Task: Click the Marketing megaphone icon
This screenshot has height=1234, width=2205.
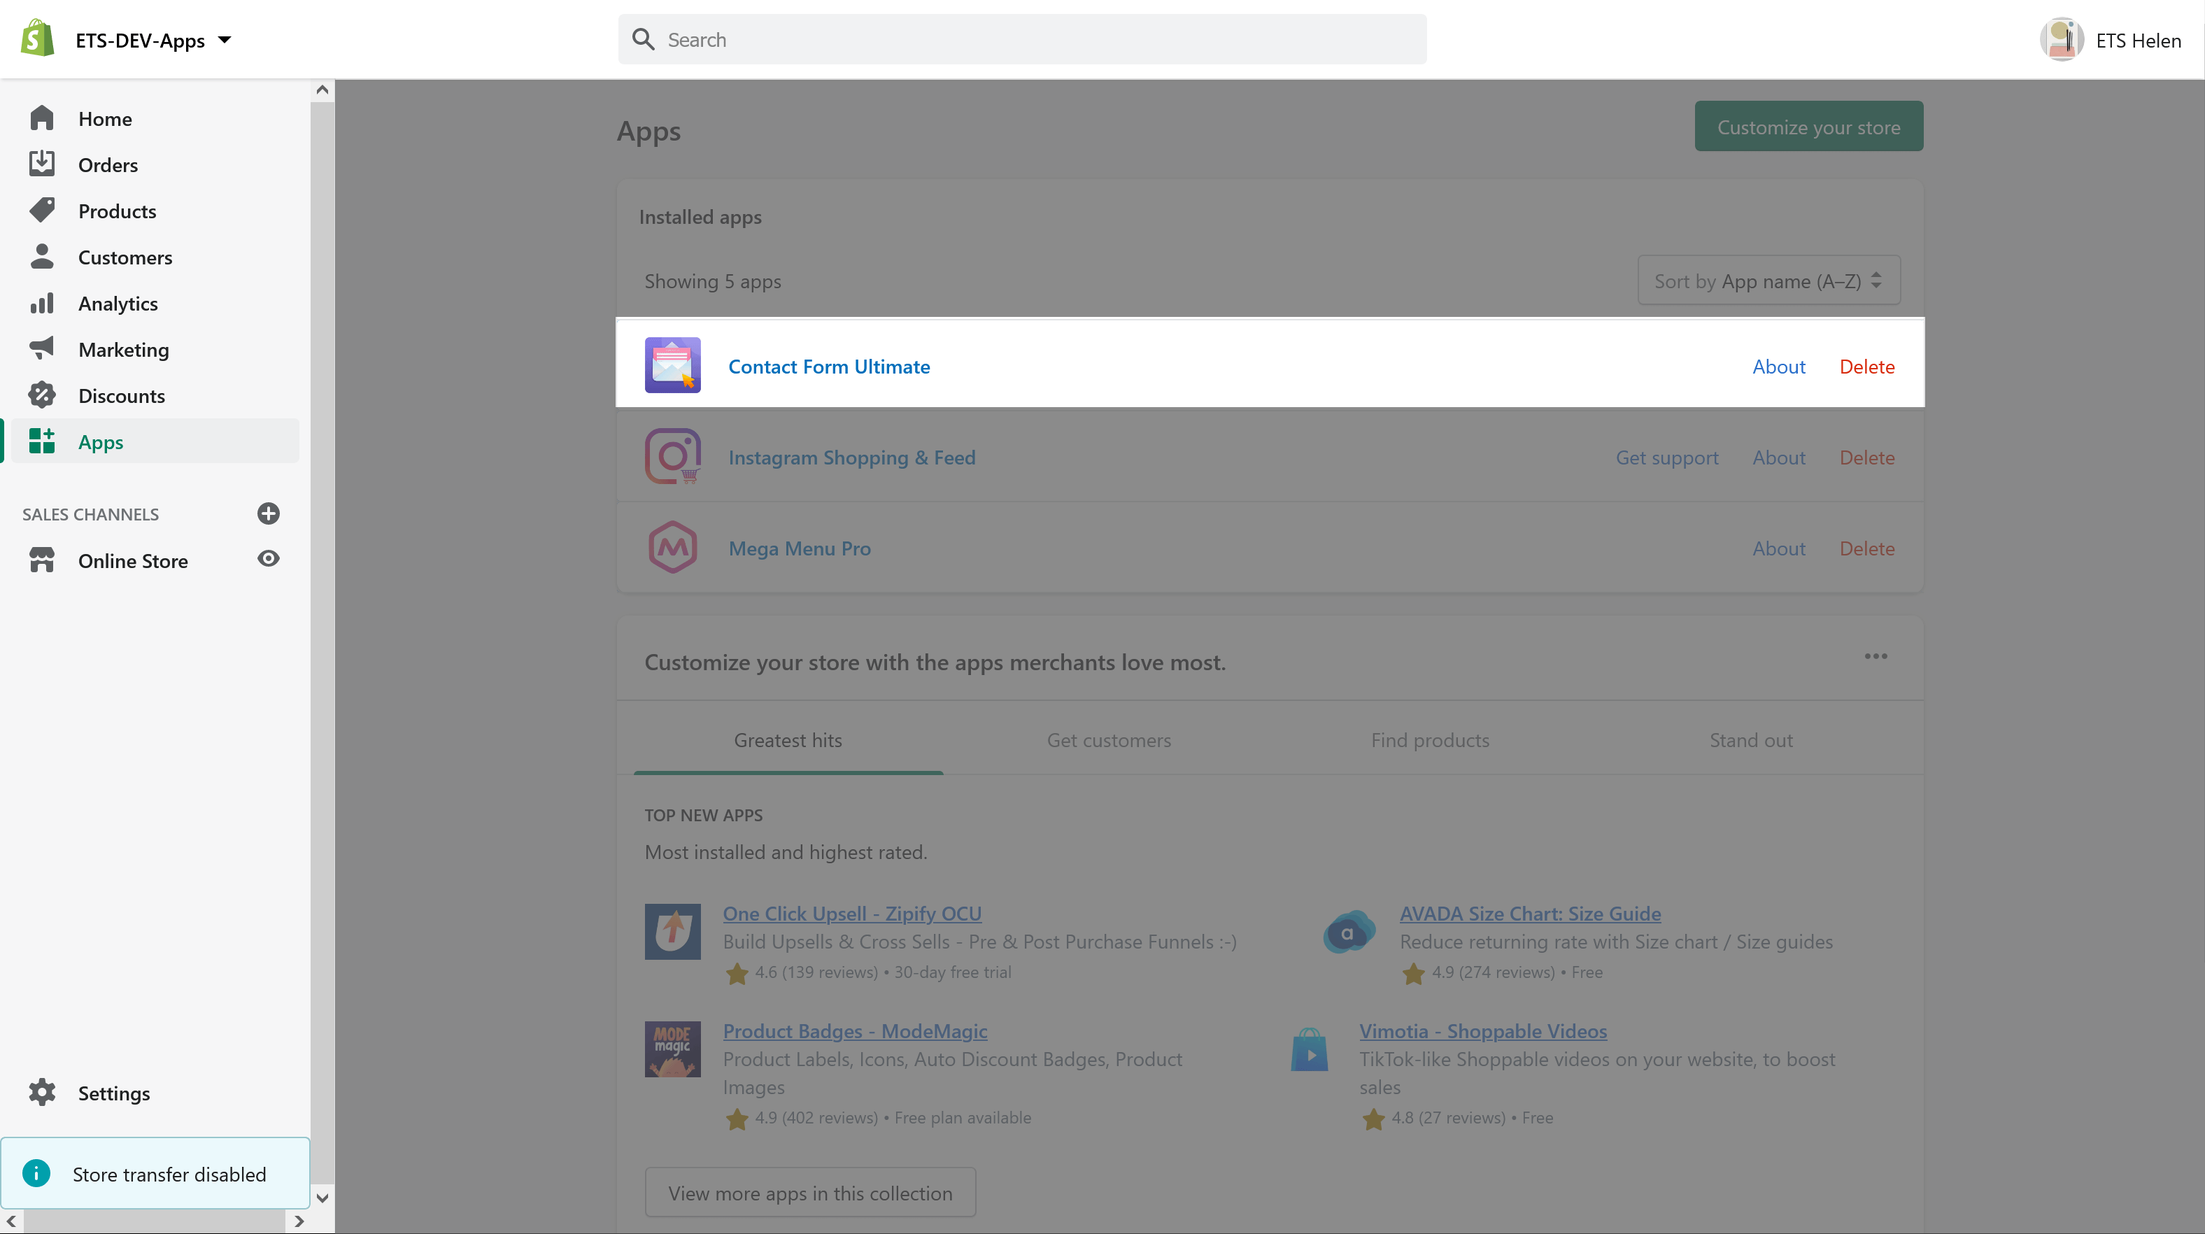Action: coord(41,348)
